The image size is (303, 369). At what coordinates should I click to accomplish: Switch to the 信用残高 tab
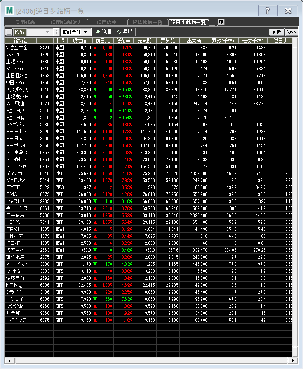click(25, 23)
